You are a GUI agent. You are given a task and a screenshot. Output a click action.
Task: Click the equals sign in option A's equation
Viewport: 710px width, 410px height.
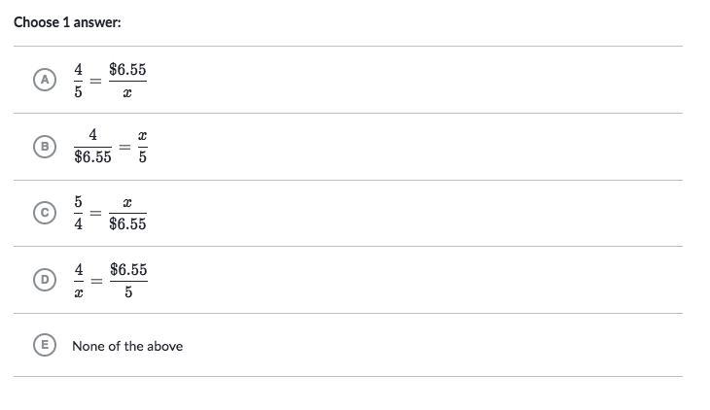95,81
